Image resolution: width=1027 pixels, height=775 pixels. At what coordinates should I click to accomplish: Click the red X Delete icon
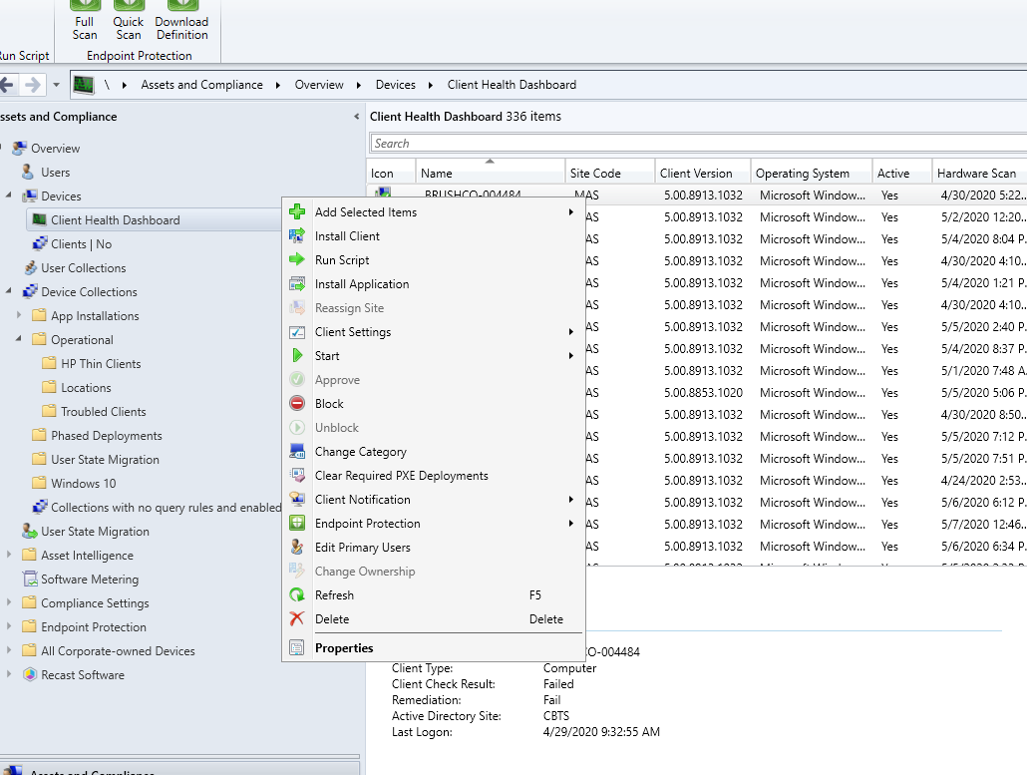coord(297,619)
